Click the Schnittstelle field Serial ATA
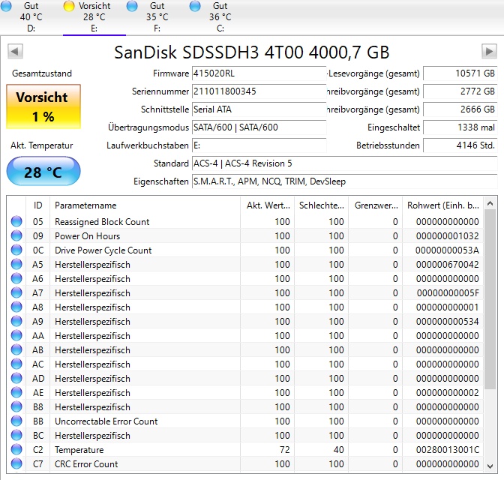The width and height of the screenshot is (504, 480). click(x=259, y=109)
